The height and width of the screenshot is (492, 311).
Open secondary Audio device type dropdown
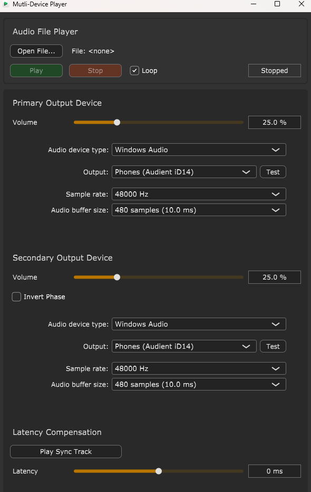tap(199, 324)
